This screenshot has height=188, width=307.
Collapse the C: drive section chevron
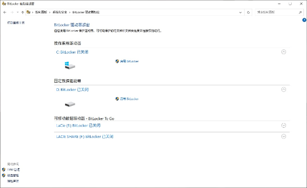pos(283,52)
